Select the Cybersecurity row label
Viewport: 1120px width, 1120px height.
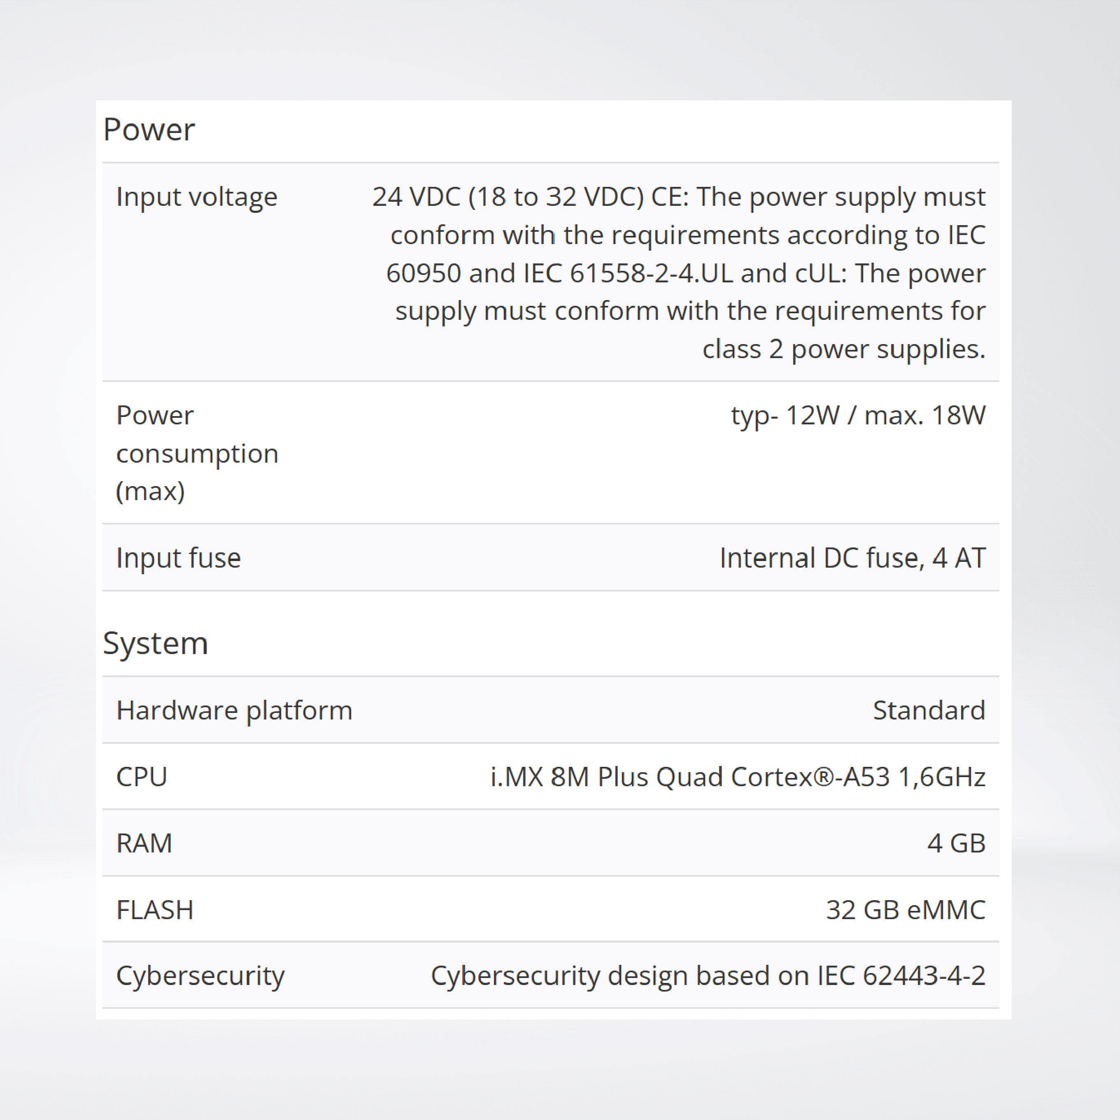coord(200,976)
